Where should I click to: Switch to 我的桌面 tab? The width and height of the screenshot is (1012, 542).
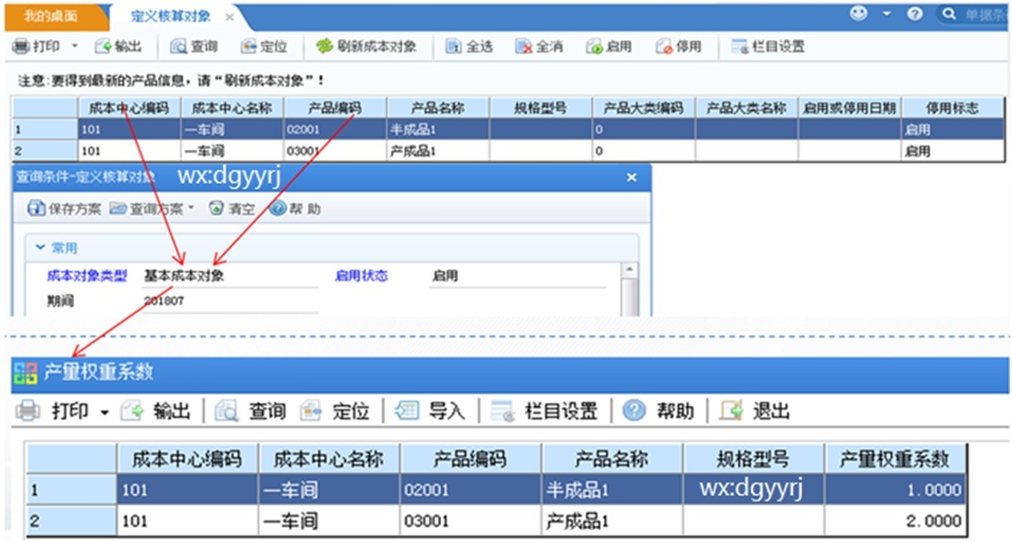pyautogui.click(x=53, y=17)
